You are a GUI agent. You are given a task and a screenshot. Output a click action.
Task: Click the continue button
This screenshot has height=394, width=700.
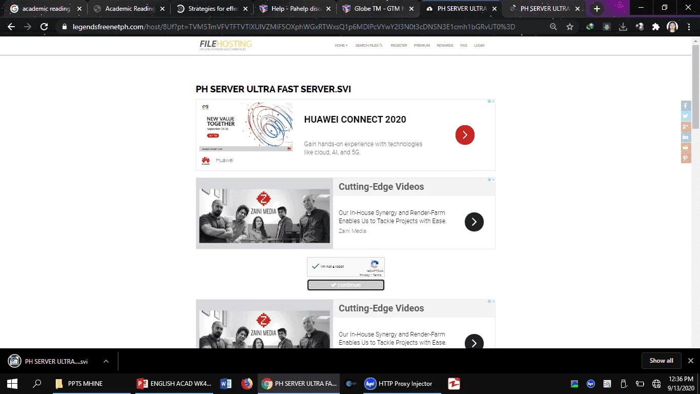(346, 285)
